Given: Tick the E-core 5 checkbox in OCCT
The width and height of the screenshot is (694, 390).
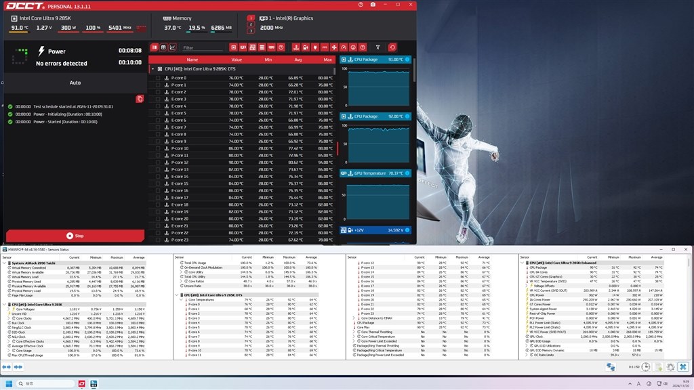Looking at the screenshot, I should [158, 113].
